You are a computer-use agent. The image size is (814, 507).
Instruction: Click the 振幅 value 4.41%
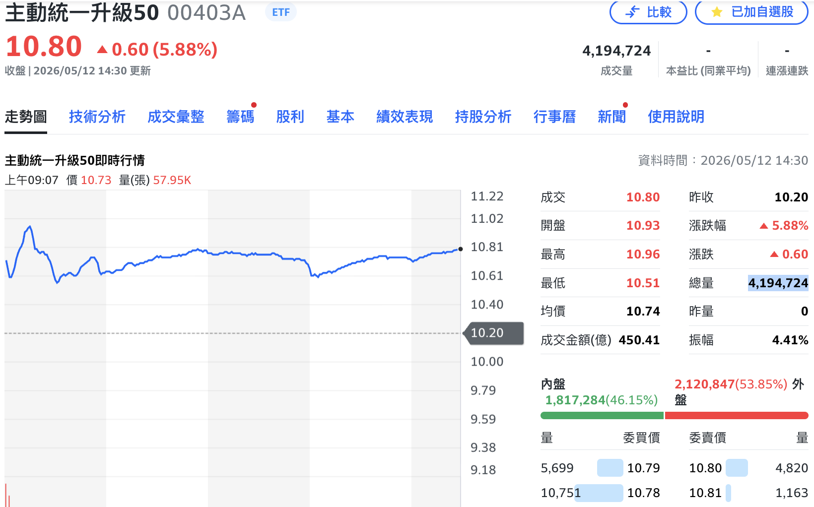pyautogui.click(x=790, y=340)
